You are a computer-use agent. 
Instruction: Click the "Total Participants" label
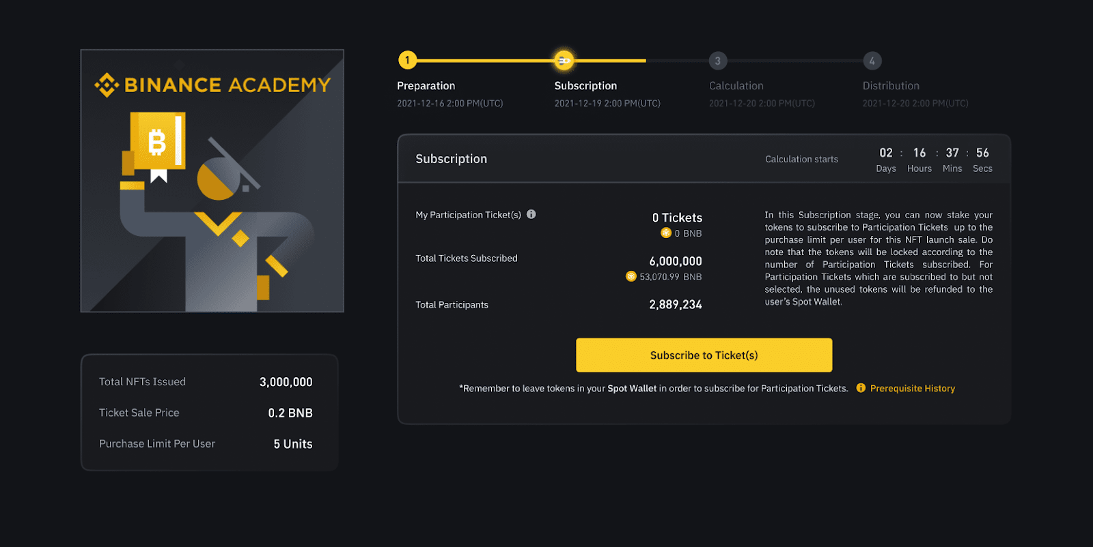(x=452, y=305)
